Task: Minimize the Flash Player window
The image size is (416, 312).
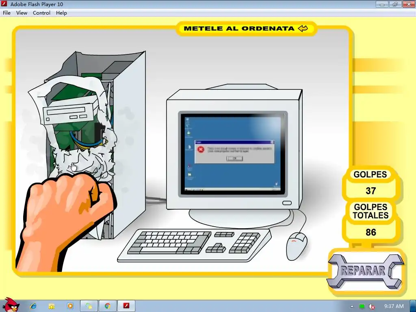Action: click(382, 4)
